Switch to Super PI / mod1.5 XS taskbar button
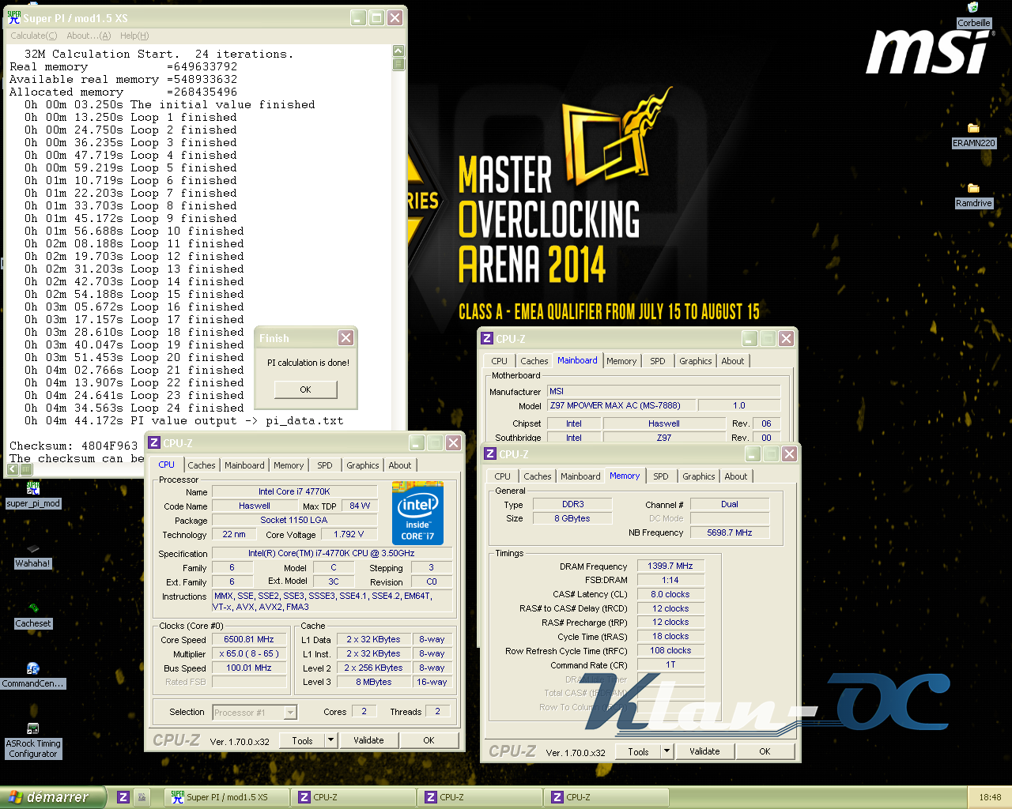The width and height of the screenshot is (1012, 809). click(228, 797)
